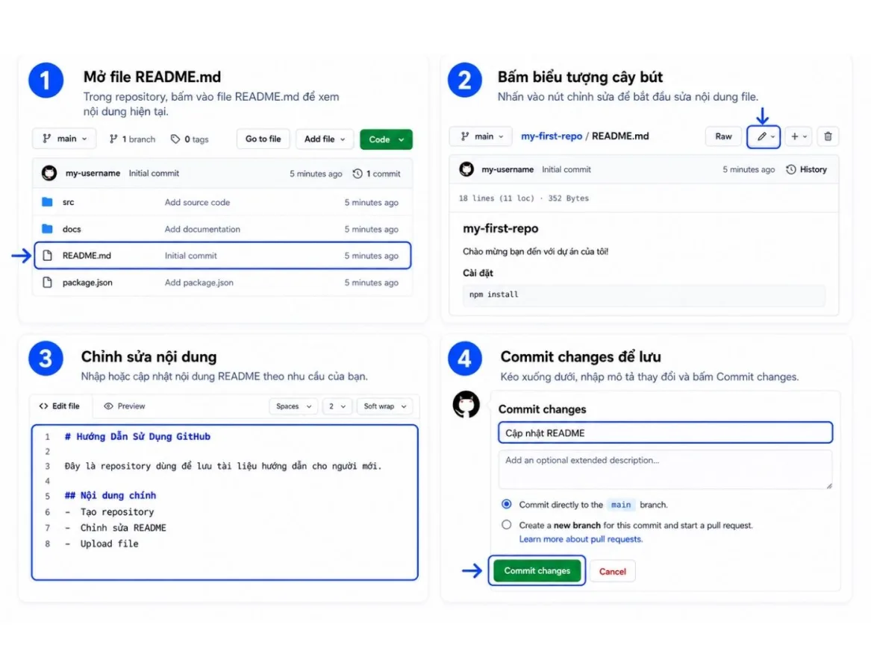Image resolution: width=871 pixels, height=671 pixels.
Task: Open the indent size 2 dropdown
Action: (337, 406)
